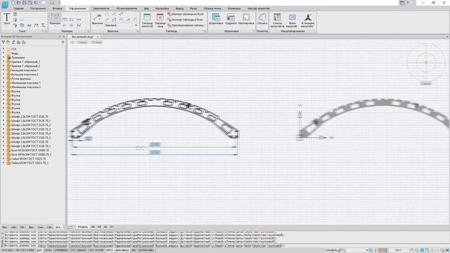Select the Облако revision cloud tool
This screenshot has width=450, height=253.
(262, 19)
